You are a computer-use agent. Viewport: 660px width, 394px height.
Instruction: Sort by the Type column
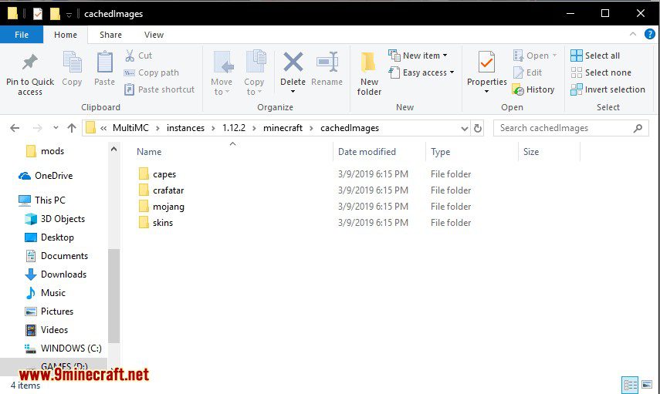point(440,152)
